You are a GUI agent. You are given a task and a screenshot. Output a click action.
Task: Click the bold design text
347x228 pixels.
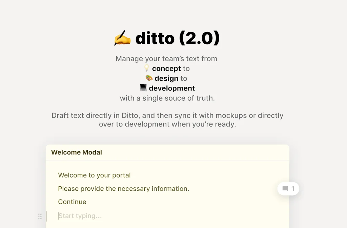[x=166, y=78]
